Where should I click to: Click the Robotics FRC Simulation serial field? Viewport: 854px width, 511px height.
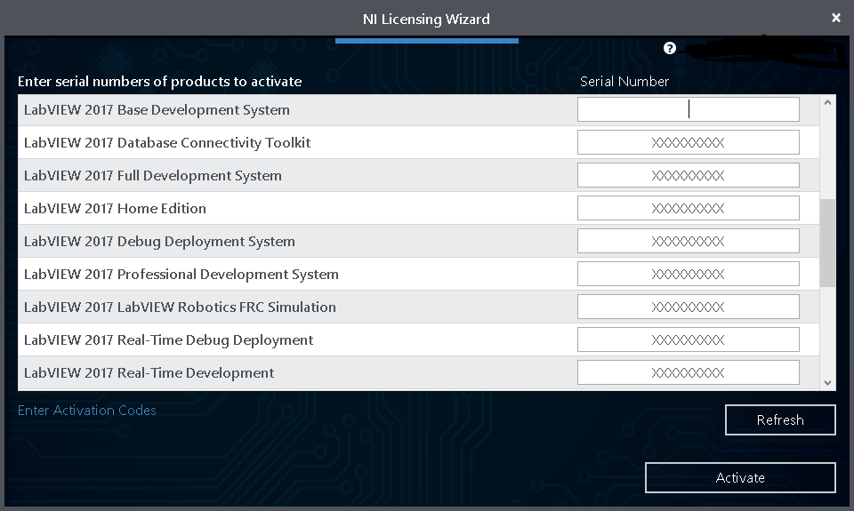click(x=688, y=307)
